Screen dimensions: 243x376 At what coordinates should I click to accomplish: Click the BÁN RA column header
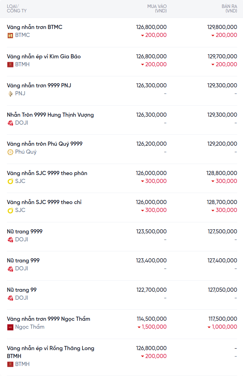click(229, 9)
